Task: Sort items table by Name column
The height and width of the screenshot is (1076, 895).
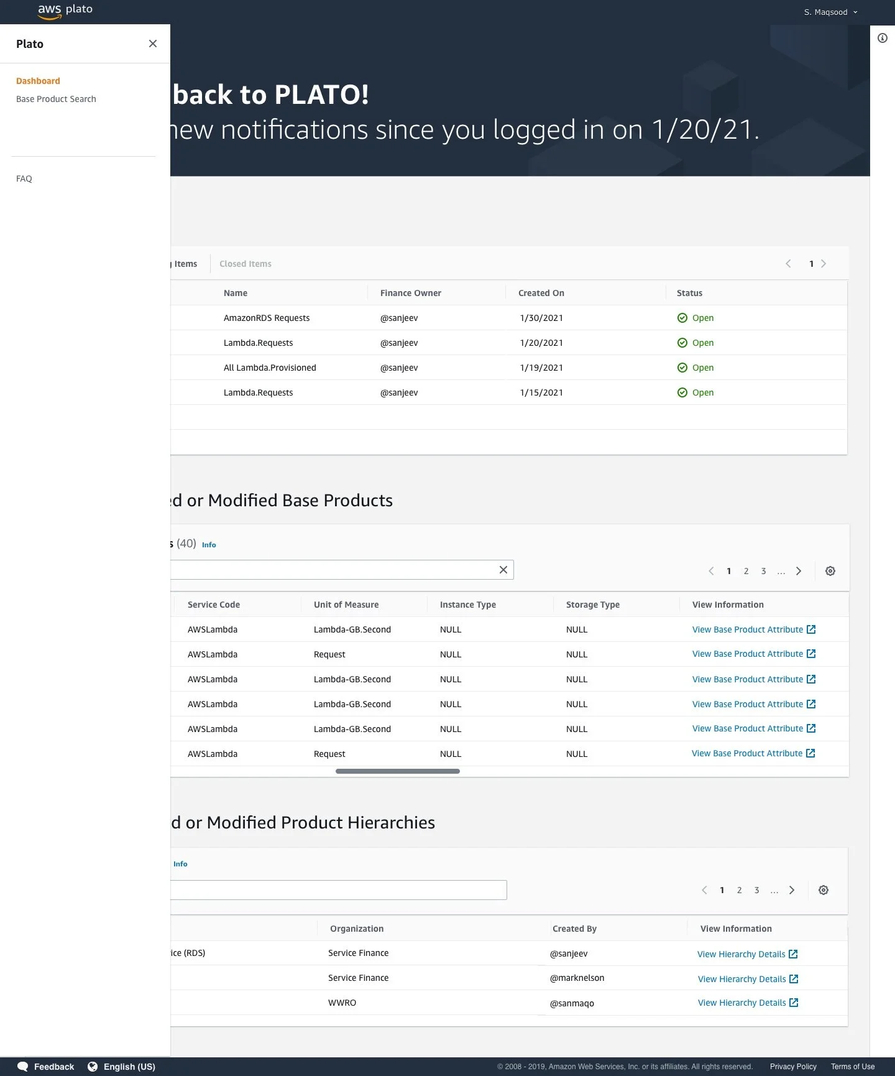Action: 236,293
